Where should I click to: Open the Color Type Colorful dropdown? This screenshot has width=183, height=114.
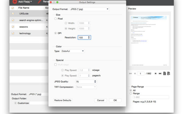pyautogui.click(x=73, y=51)
